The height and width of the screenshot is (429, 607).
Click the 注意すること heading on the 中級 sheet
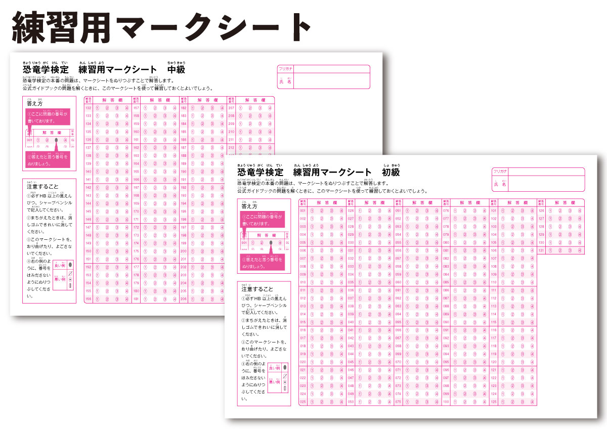(43, 186)
